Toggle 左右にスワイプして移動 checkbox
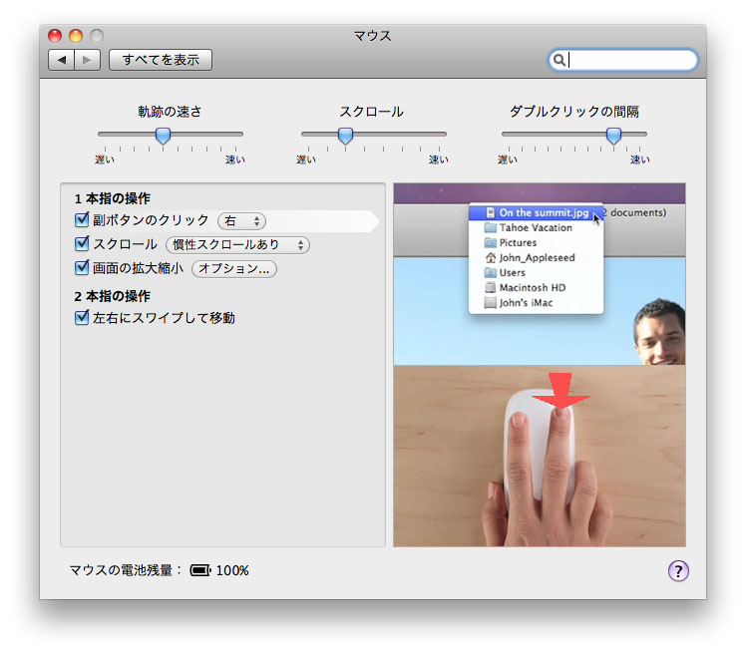This screenshot has height=654, width=746. click(83, 318)
